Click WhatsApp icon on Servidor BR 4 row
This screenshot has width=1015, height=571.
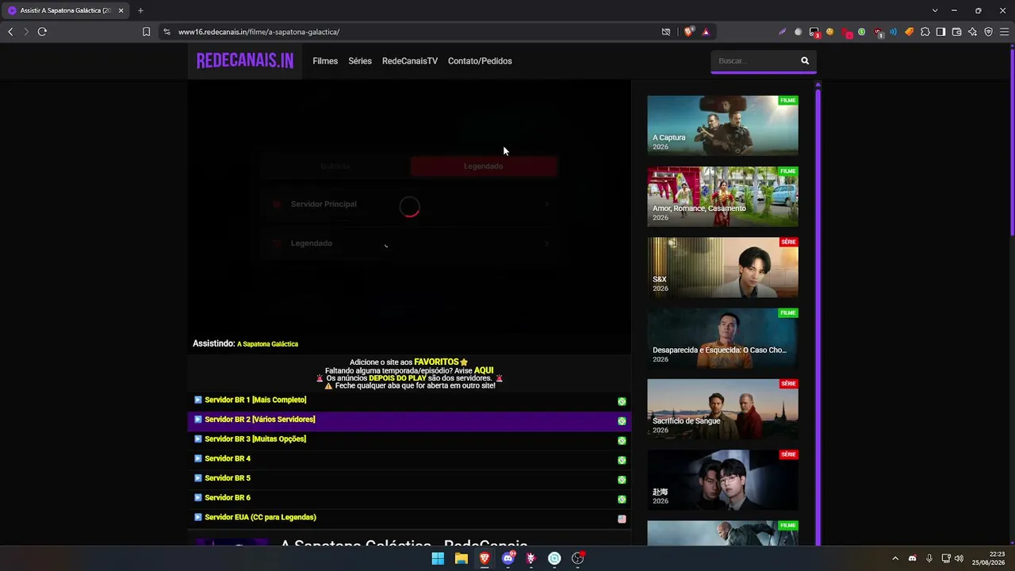tap(622, 460)
